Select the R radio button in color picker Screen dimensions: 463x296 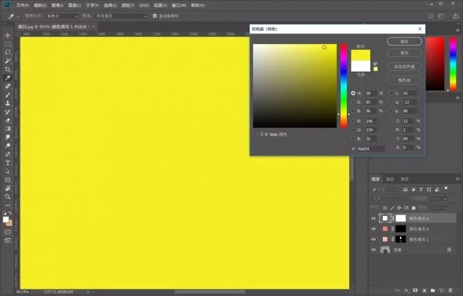353,121
